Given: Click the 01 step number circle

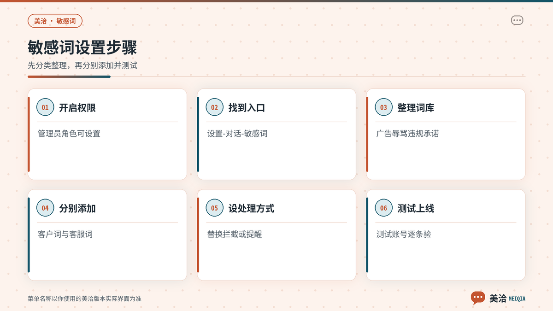Looking at the screenshot, I should 45,107.
